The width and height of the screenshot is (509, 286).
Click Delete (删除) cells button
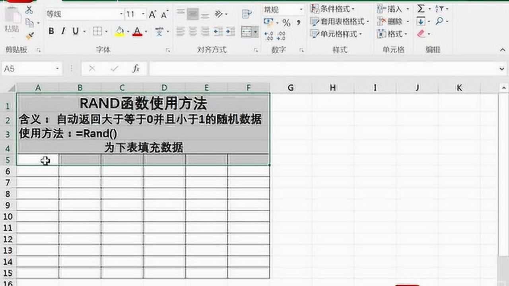point(393,21)
